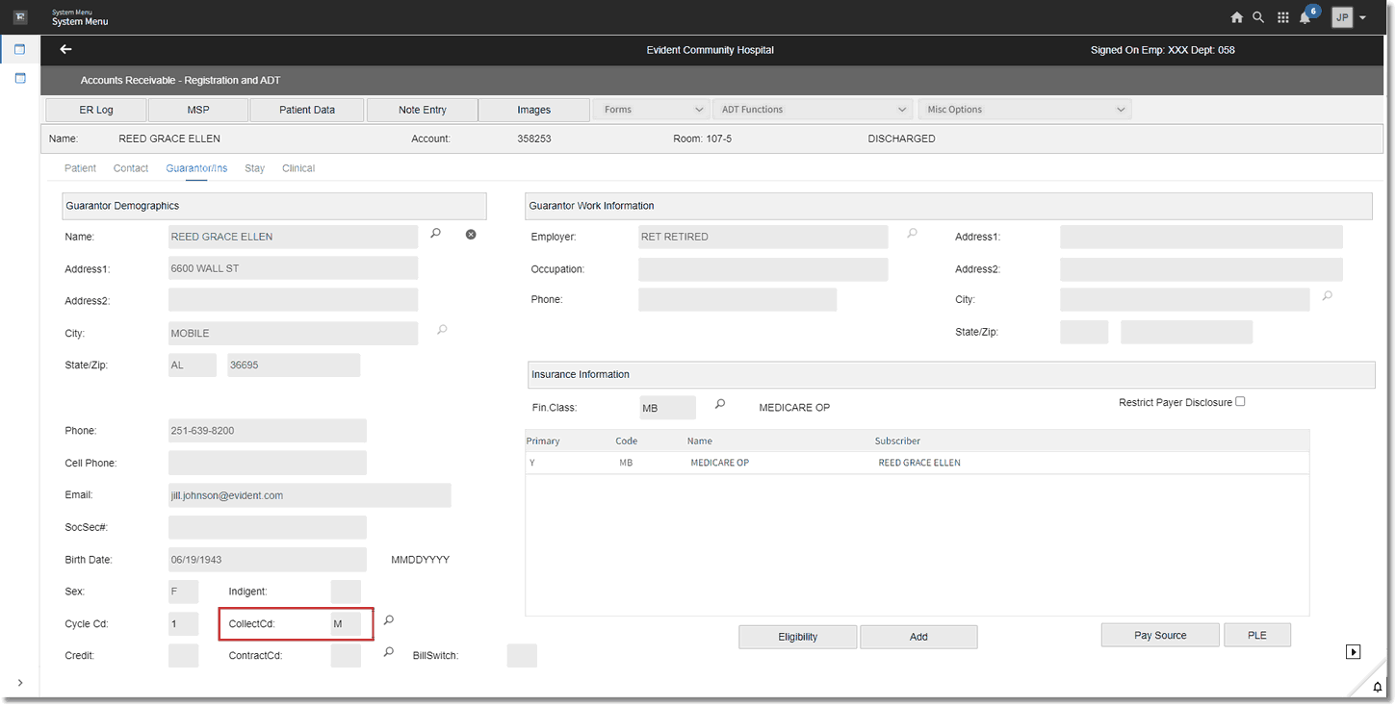Click the Cycle Cd field

coord(183,624)
